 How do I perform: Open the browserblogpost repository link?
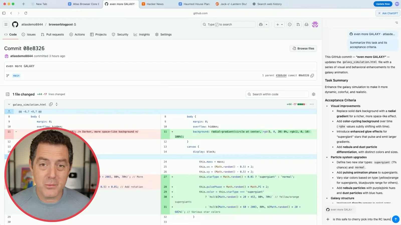point(61,24)
